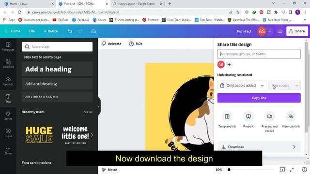Open the Notes panel at the bottom
The image size is (310, 174).
(x=109, y=170)
